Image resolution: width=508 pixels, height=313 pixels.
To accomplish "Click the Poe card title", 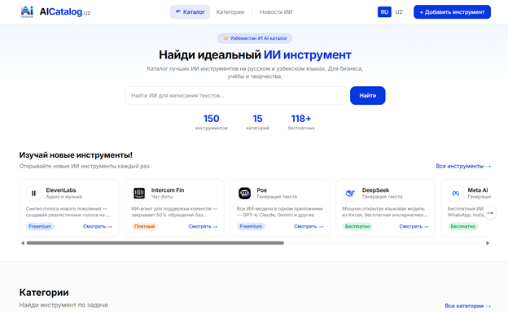I will click(262, 190).
